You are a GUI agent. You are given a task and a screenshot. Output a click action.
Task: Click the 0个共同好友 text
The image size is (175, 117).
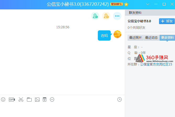click(136, 27)
